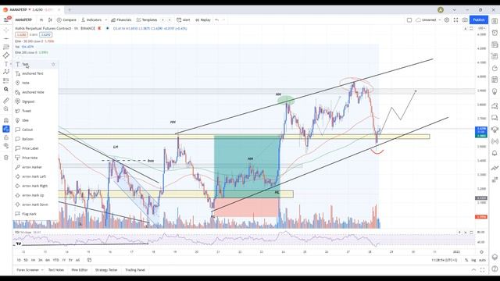Select 1D time range
Viewport: 500px width, 281px height.
[x=19, y=260]
